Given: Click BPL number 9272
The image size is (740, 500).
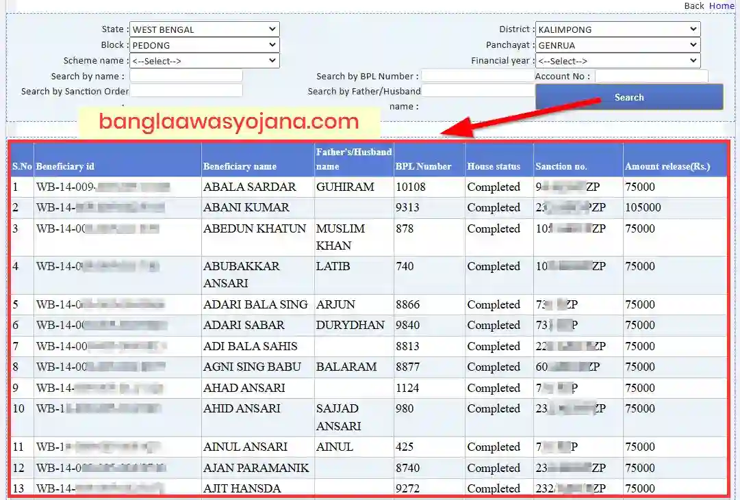Looking at the screenshot, I should click(x=408, y=488).
